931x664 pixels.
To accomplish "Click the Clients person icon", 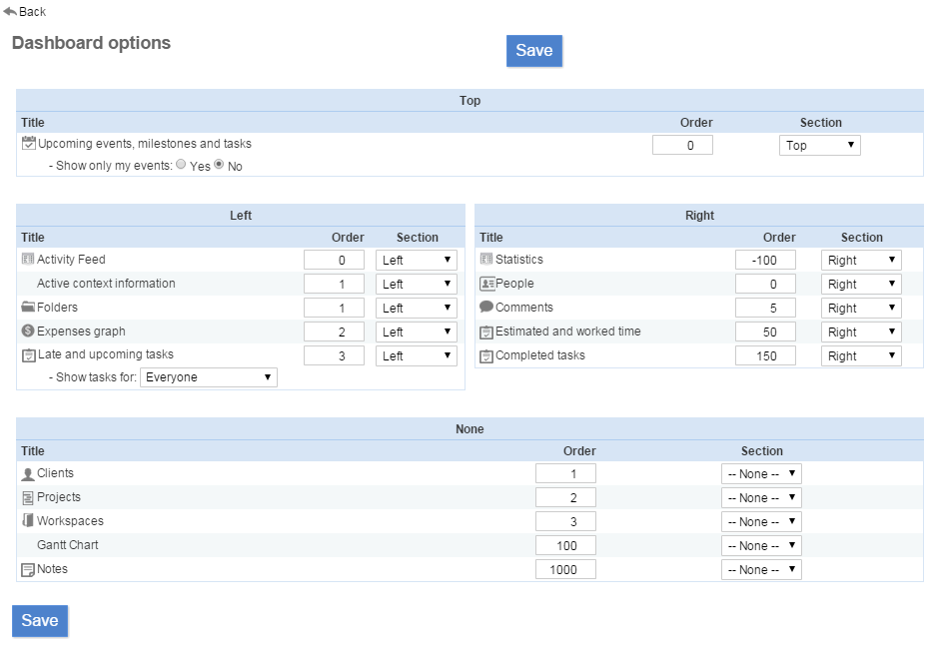I will point(28,474).
